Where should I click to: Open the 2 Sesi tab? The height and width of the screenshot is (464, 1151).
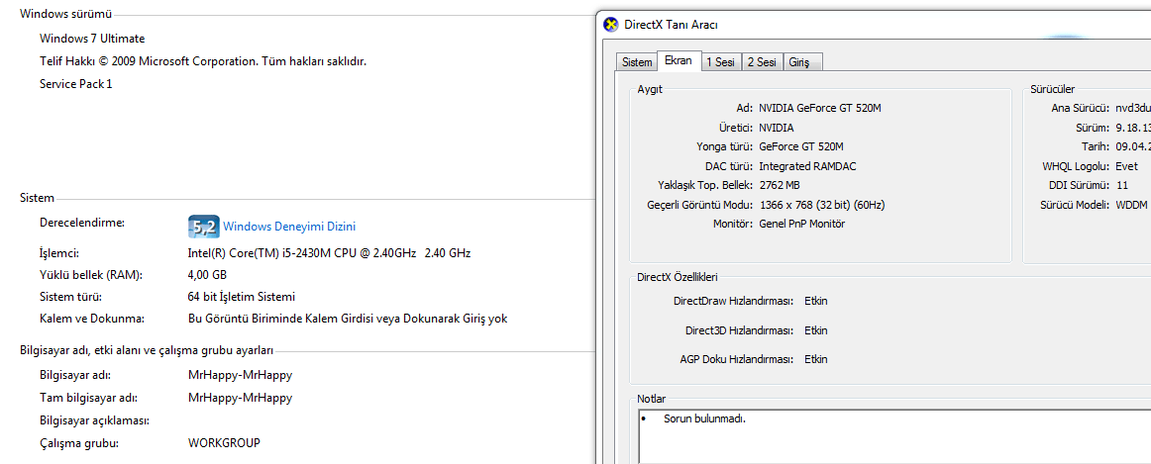click(x=762, y=62)
